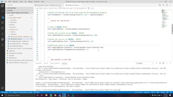Change language mode via the Python status item

click(163, 92)
